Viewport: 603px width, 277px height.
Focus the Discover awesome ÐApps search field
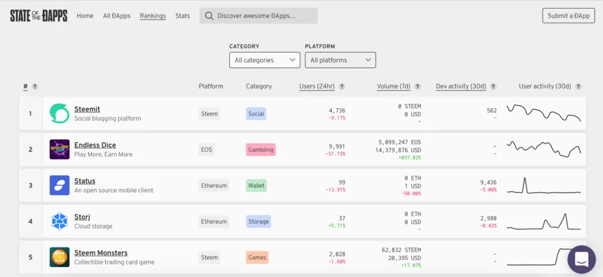(258, 16)
